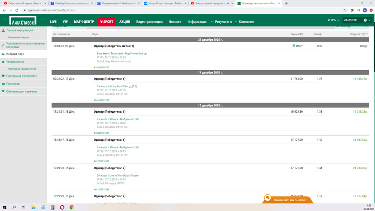Click the person icon for Личная информация

click(x=3, y=30)
